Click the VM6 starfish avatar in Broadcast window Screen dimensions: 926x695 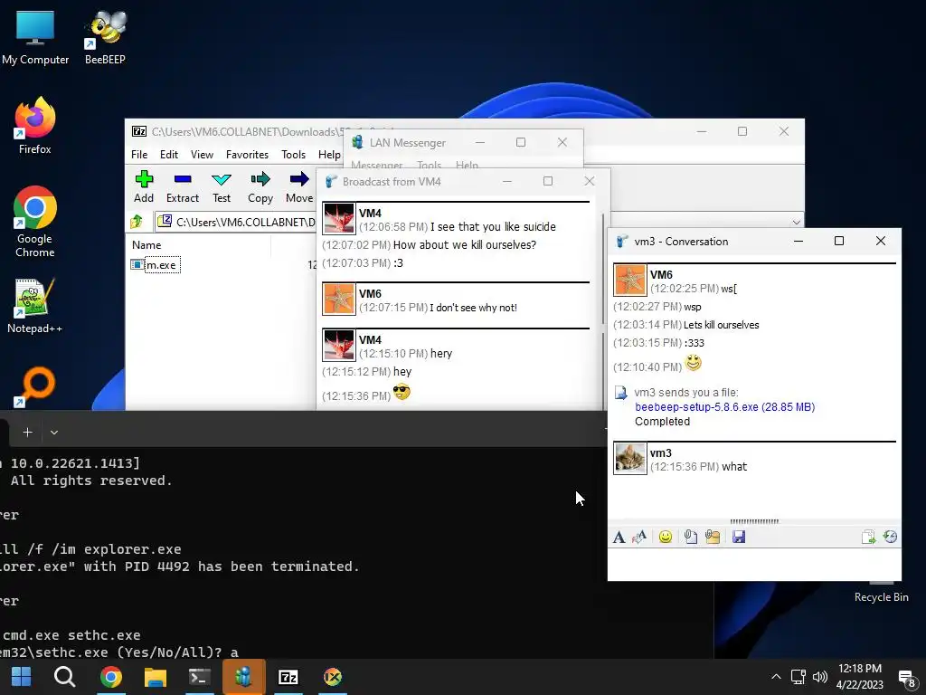tap(339, 299)
